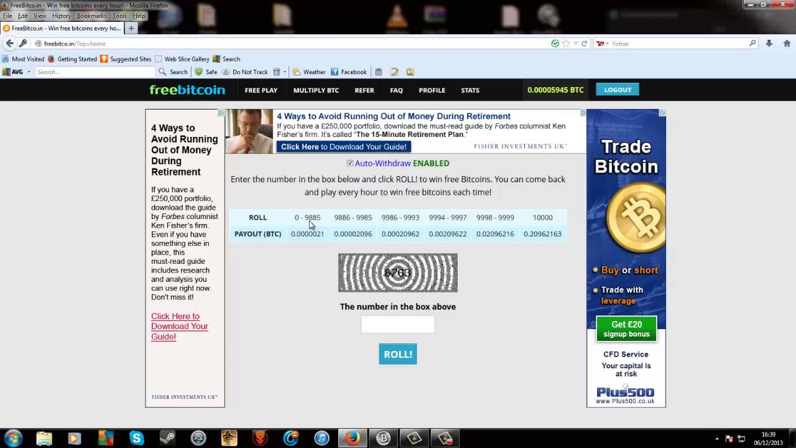Open the Tools menu
The height and width of the screenshot is (448, 796).
point(119,16)
